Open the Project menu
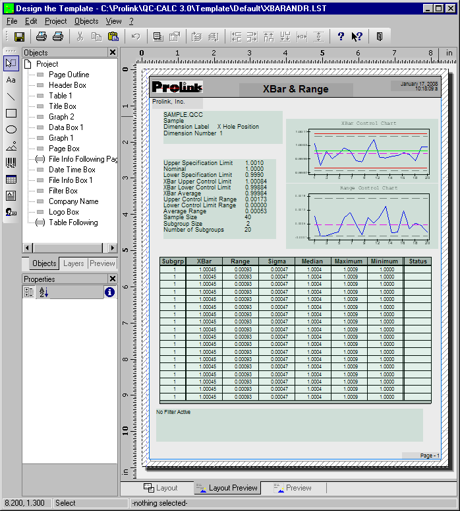Screen dimensions: 460x511 pyautogui.click(x=55, y=21)
